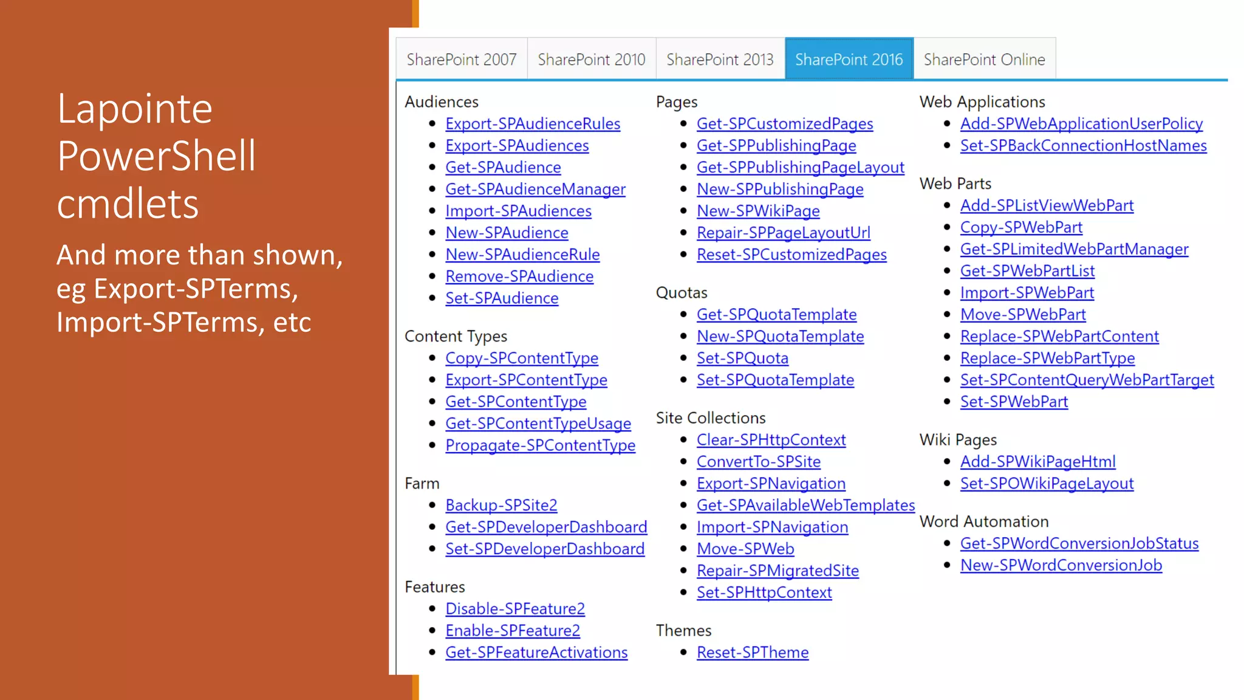Image resolution: width=1244 pixels, height=700 pixels.
Task: Open the Get-SPQuotaTemplate link
Action: pos(776,315)
